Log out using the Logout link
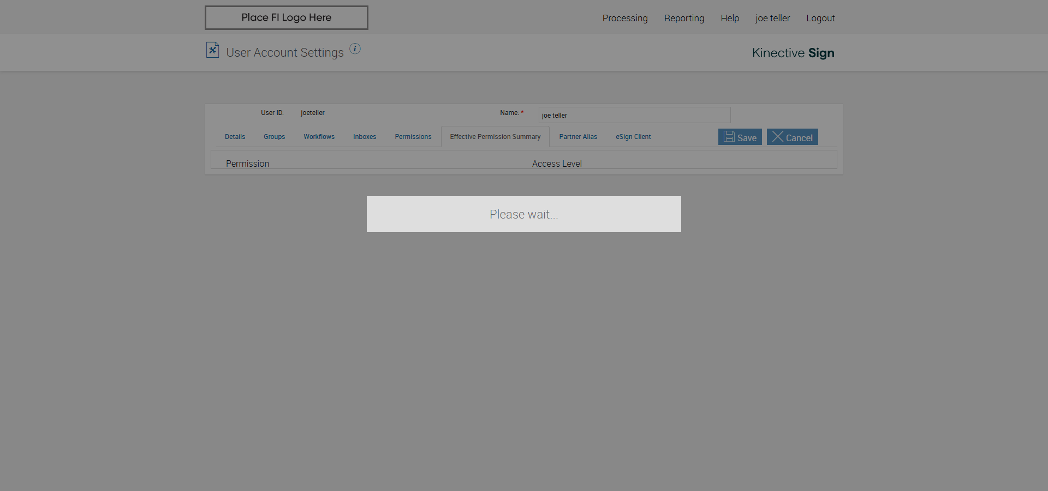Viewport: 1048px width, 491px height. (x=820, y=18)
